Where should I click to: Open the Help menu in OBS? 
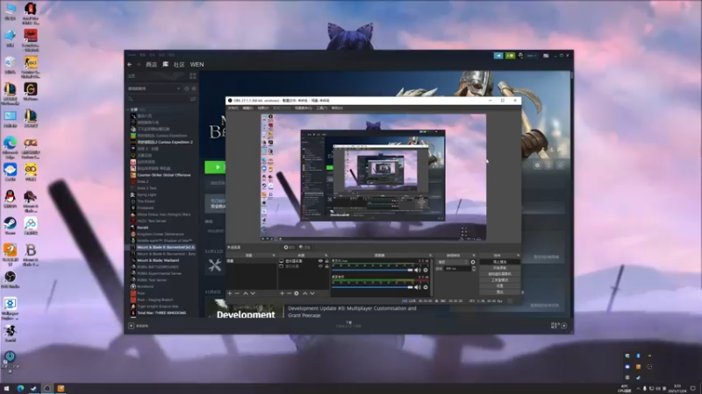click(337, 108)
